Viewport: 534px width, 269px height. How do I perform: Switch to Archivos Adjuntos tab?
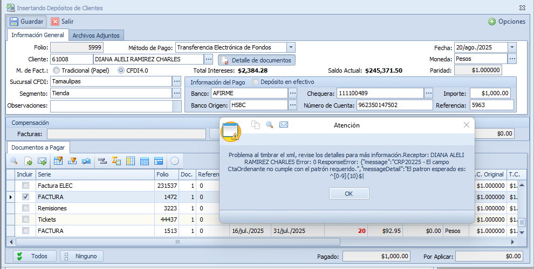click(x=96, y=36)
